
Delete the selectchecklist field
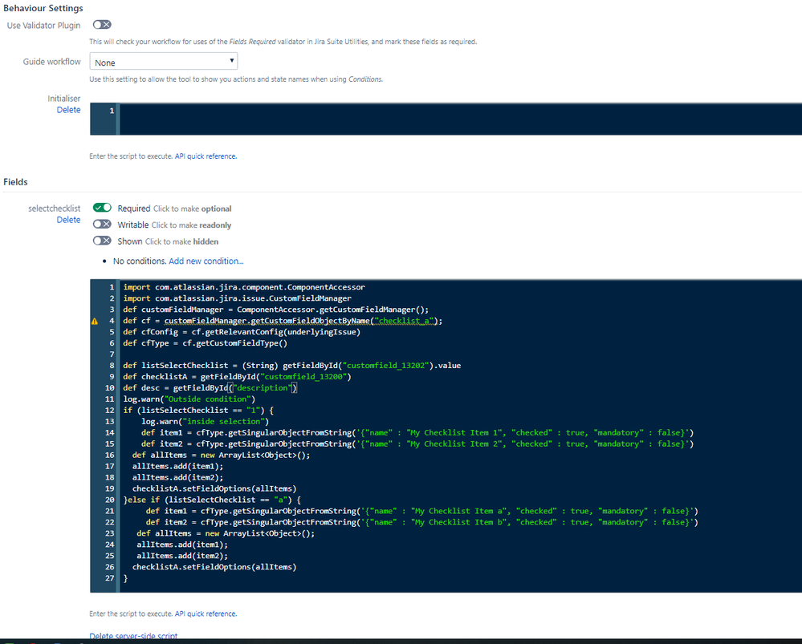[x=68, y=219]
